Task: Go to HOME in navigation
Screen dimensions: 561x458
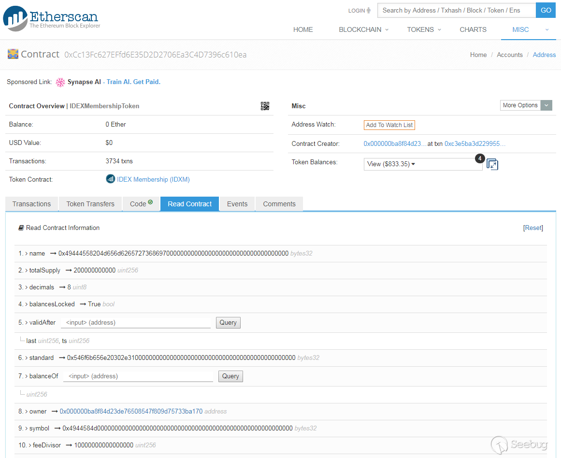Action: click(x=303, y=29)
